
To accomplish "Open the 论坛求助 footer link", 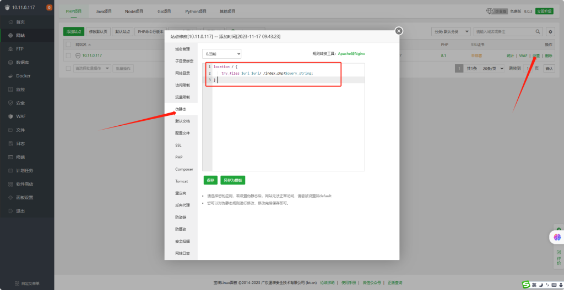I will 327,283.
